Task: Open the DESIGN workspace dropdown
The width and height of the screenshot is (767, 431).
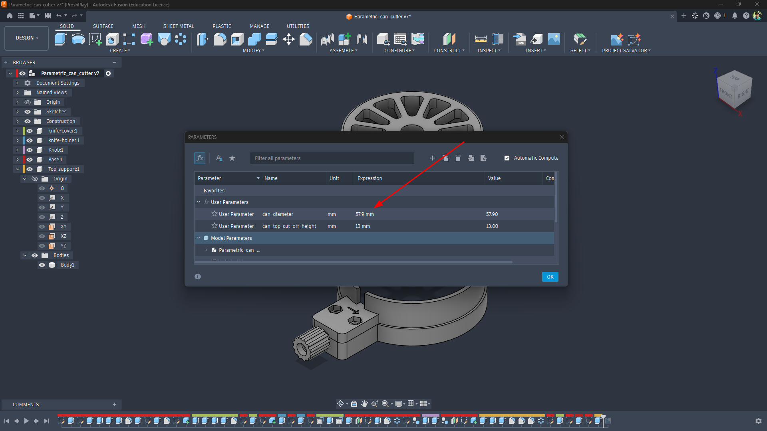Action: 27,38
